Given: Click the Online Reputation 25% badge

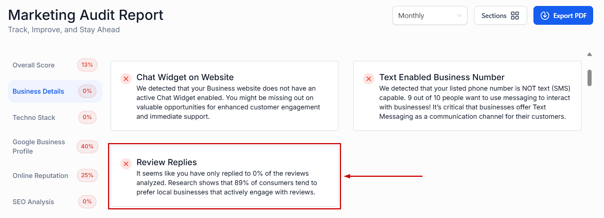Looking at the screenshot, I should coord(87,175).
